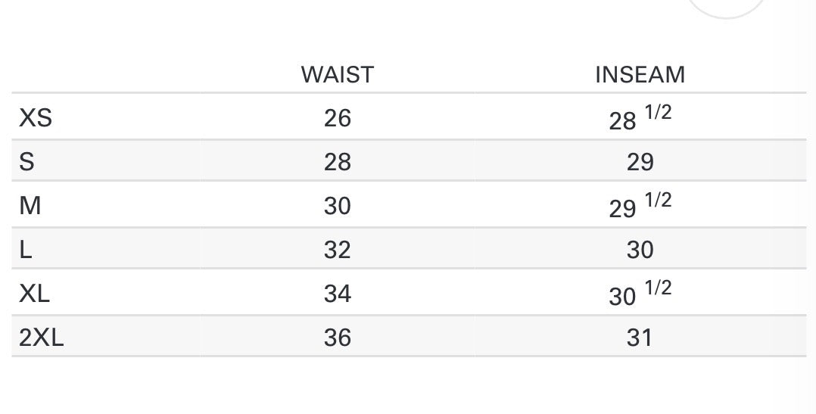The image size is (816, 414).
Task: Select the M size row label
Action: tap(30, 205)
